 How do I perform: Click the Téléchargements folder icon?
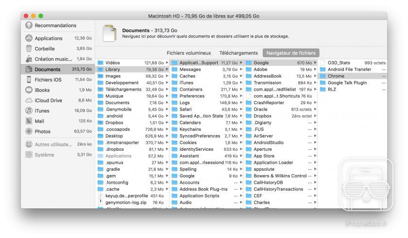pos(101,89)
